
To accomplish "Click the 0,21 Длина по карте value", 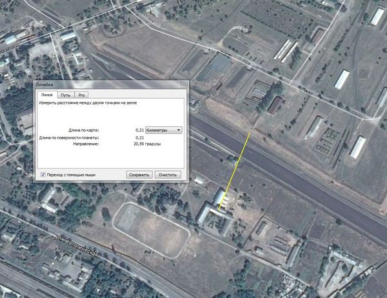I will 139,130.
